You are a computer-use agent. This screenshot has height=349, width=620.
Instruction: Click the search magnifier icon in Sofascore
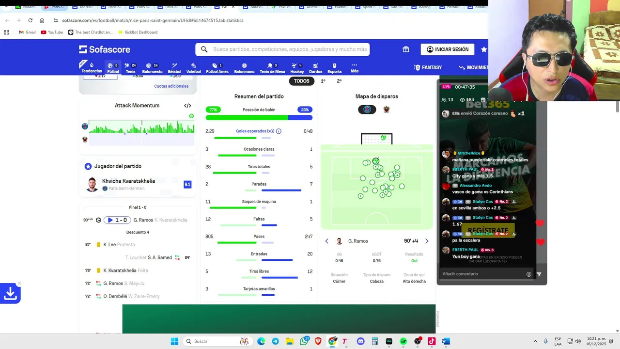[x=204, y=49]
